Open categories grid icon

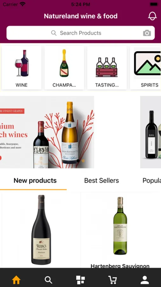pyautogui.click(x=80, y=280)
